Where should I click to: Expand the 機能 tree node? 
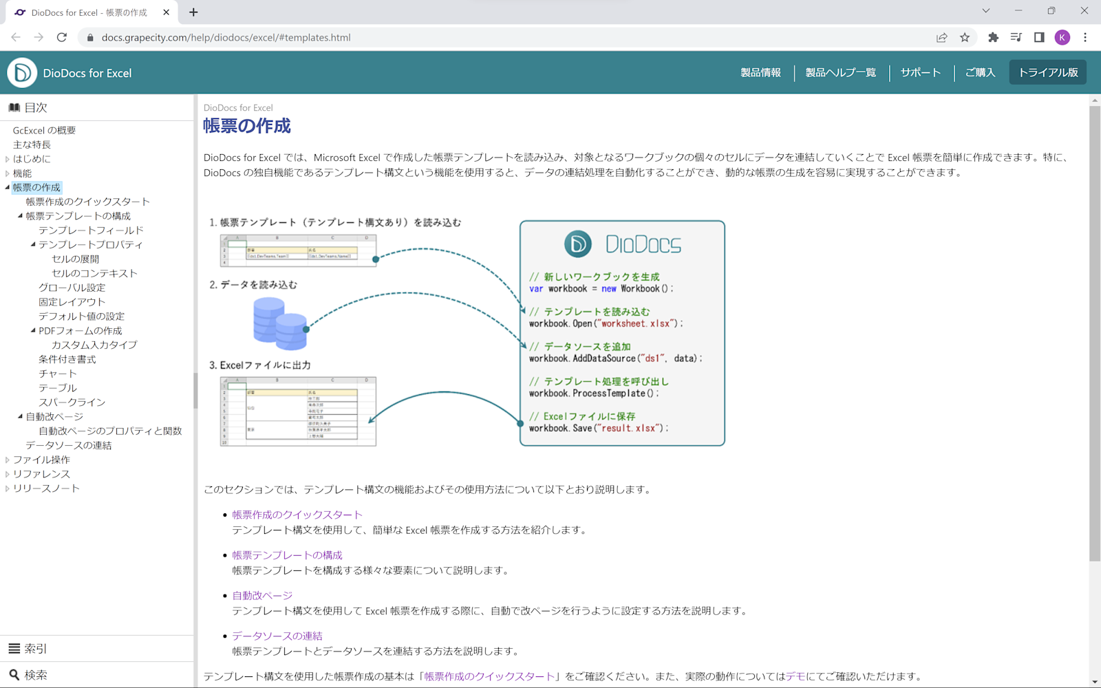tap(8, 173)
